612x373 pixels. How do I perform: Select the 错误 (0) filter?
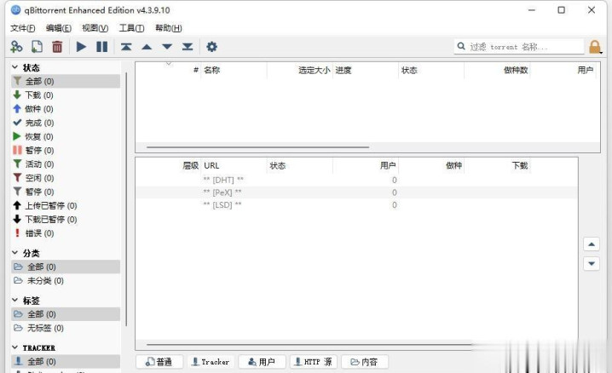[66, 233]
